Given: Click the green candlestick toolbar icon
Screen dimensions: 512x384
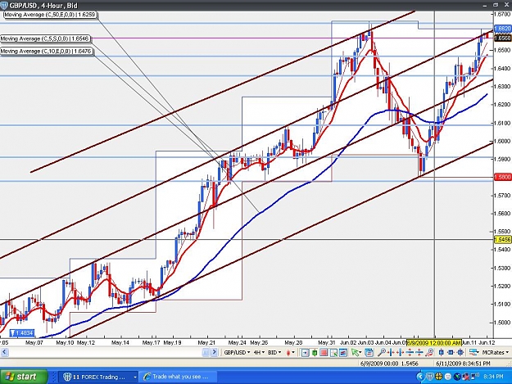Looking at the screenshot, I should coord(315,352).
